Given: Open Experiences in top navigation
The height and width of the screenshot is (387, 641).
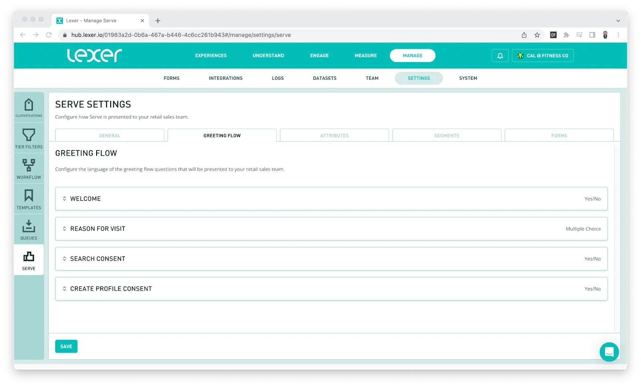Looking at the screenshot, I should [211, 56].
